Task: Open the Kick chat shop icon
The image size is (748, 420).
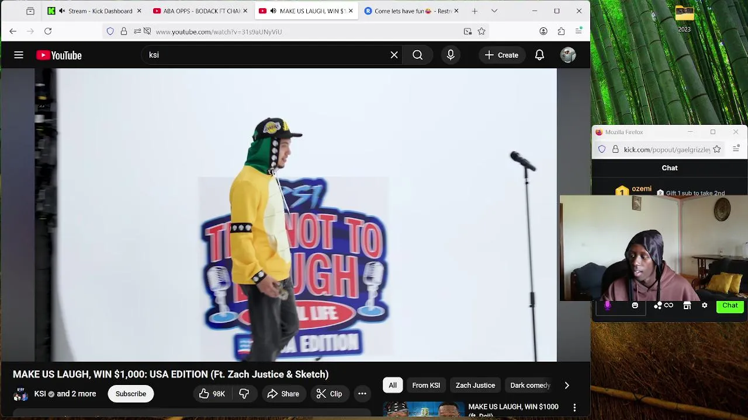Action: (687, 306)
